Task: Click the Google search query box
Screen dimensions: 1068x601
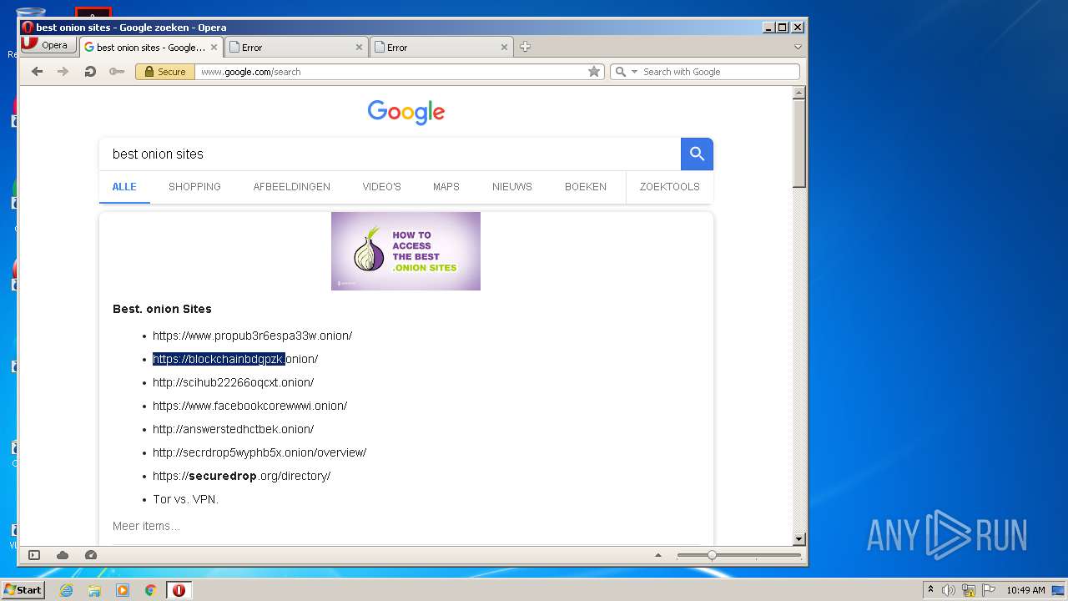Action: click(x=390, y=154)
